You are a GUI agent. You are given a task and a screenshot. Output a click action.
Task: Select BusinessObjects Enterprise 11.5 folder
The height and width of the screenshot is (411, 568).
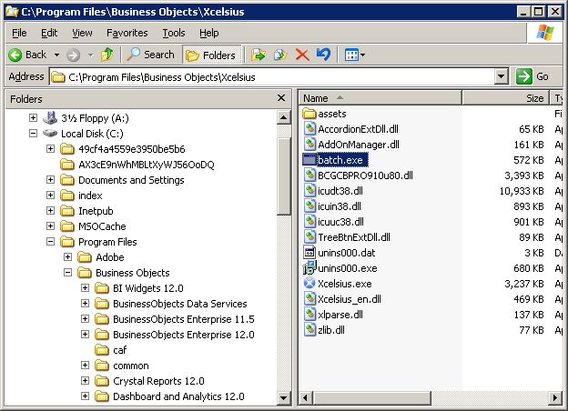(184, 319)
